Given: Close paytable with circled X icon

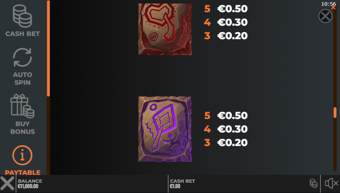Looking at the screenshot, I should pos(325,16).
